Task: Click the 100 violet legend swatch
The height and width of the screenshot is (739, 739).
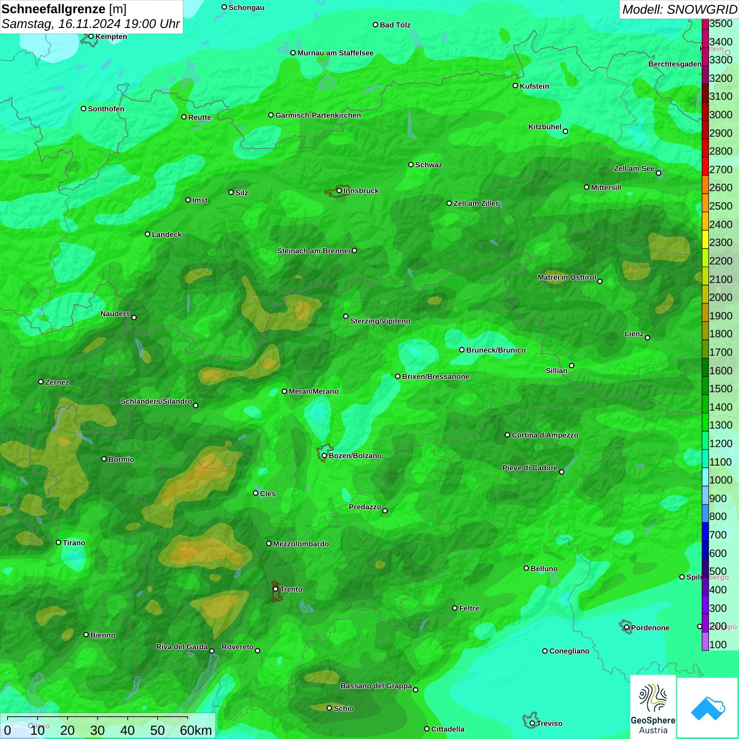Action: point(705,641)
